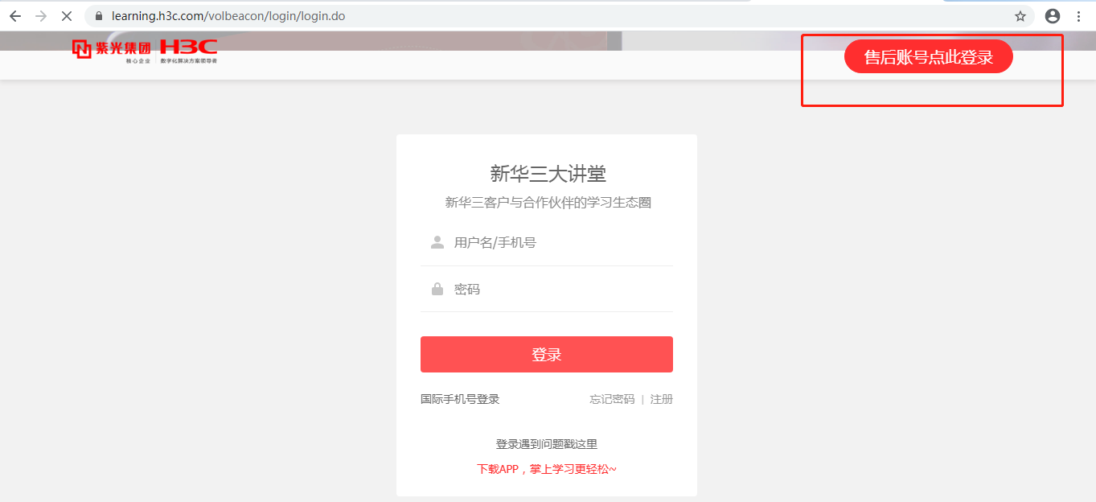Click the 紫光集团 logo
This screenshot has height=502, width=1096.
coord(111,50)
